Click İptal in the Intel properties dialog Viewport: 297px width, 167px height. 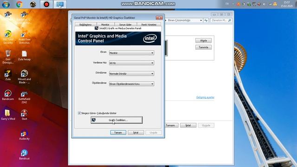coord(136,133)
